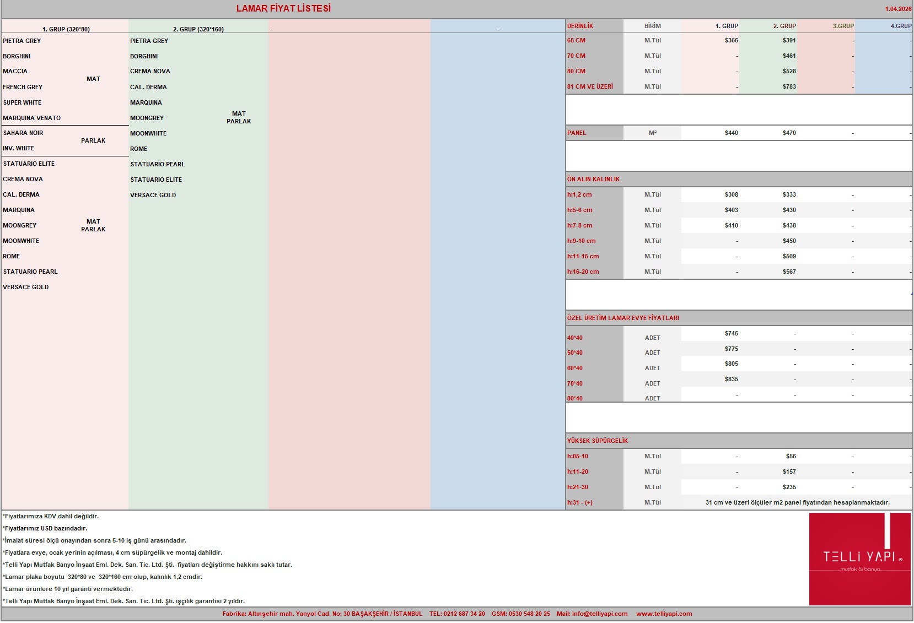Select the $403 price cell
914x623 pixels.
coord(732,210)
